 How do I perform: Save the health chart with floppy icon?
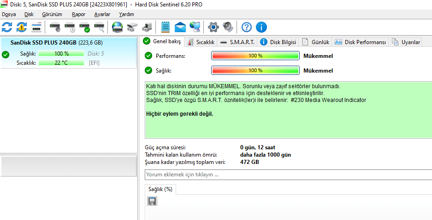click(152, 201)
